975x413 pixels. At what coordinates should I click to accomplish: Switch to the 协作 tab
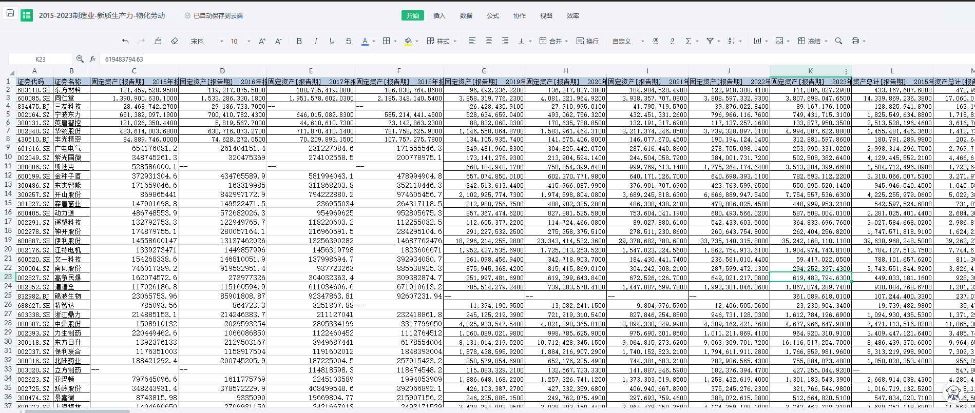click(520, 15)
